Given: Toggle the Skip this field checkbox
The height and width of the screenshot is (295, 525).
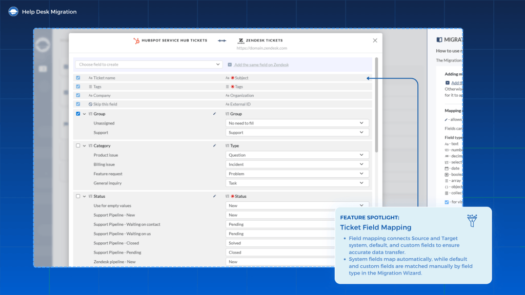Looking at the screenshot, I should tap(78, 104).
